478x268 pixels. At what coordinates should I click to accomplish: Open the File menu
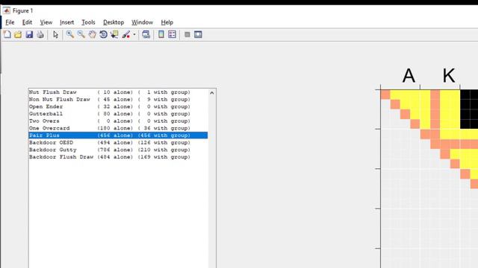10,22
